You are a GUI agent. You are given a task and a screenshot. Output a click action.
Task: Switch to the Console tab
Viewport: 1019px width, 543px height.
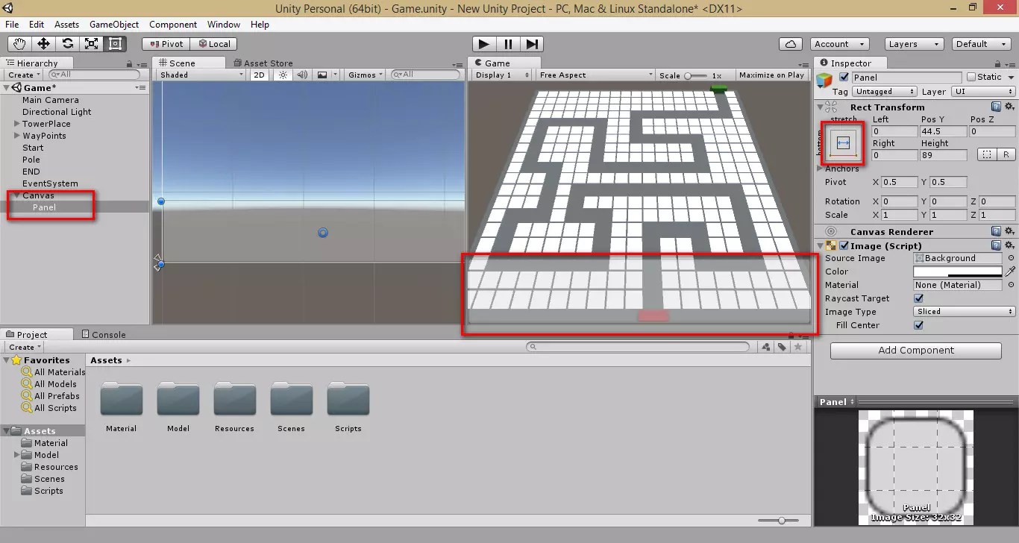(104, 335)
